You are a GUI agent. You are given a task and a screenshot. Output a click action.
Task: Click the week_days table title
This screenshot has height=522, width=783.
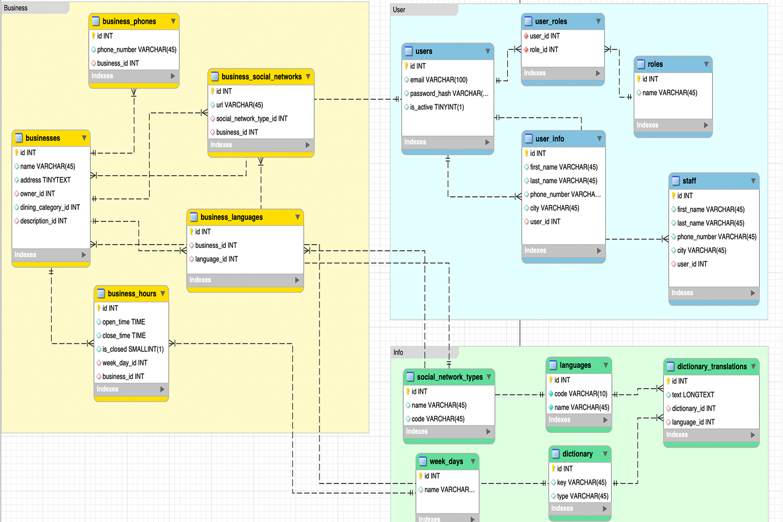pos(446,461)
